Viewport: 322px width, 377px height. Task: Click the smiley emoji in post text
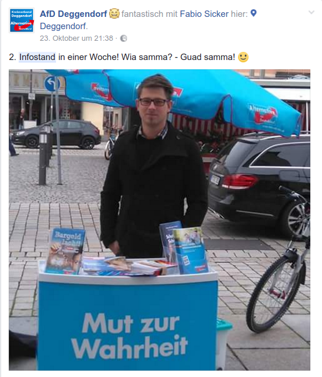[243, 57]
